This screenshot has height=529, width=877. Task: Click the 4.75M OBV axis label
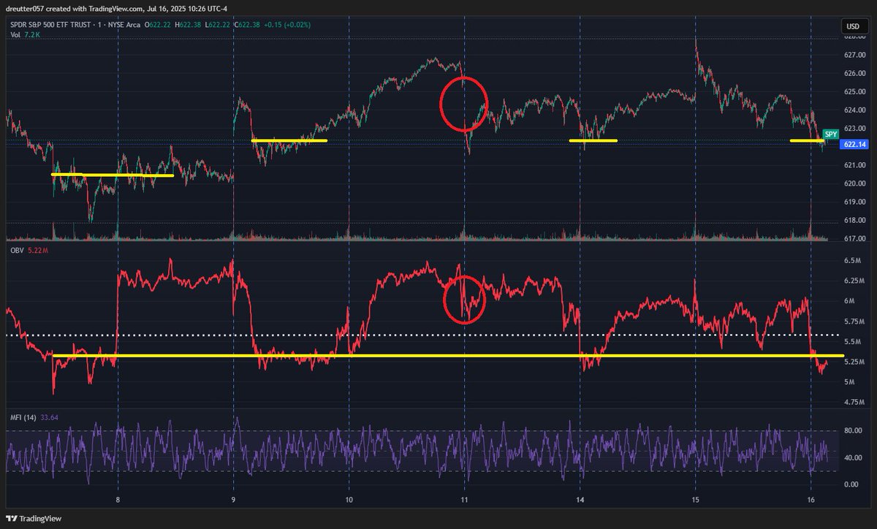(x=854, y=403)
